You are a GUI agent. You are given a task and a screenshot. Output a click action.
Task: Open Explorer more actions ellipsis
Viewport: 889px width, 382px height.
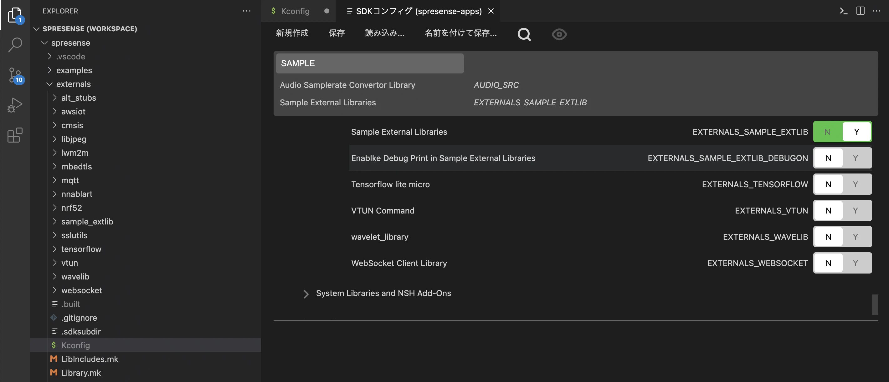pyautogui.click(x=246, y=11)
